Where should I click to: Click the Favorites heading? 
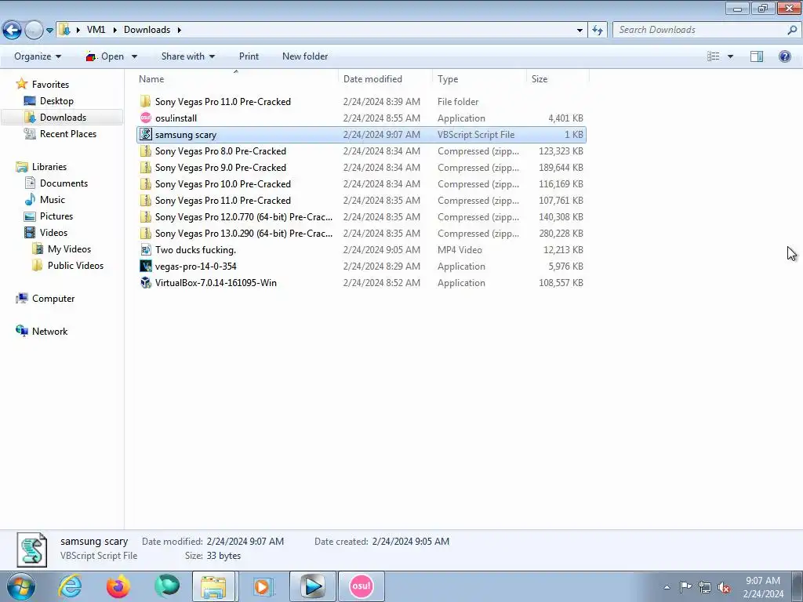pyautogui.click(x=50, y=85)
